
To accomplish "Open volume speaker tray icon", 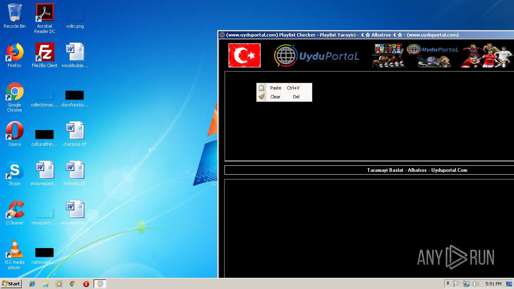I will pyautogui.click(x=476, y=284).
